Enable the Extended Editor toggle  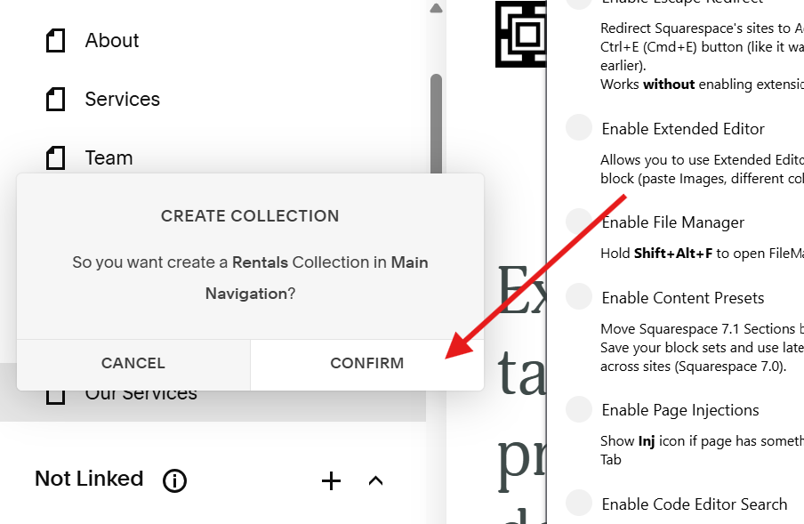(579, 127)
